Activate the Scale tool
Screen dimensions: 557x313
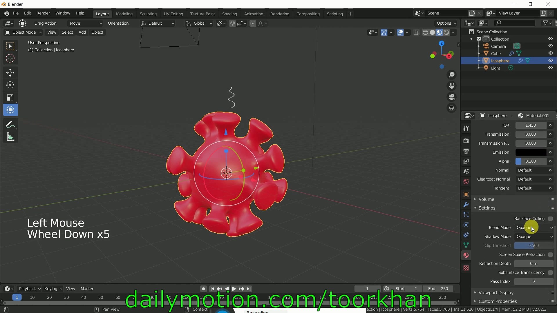[x=10, y=98]
